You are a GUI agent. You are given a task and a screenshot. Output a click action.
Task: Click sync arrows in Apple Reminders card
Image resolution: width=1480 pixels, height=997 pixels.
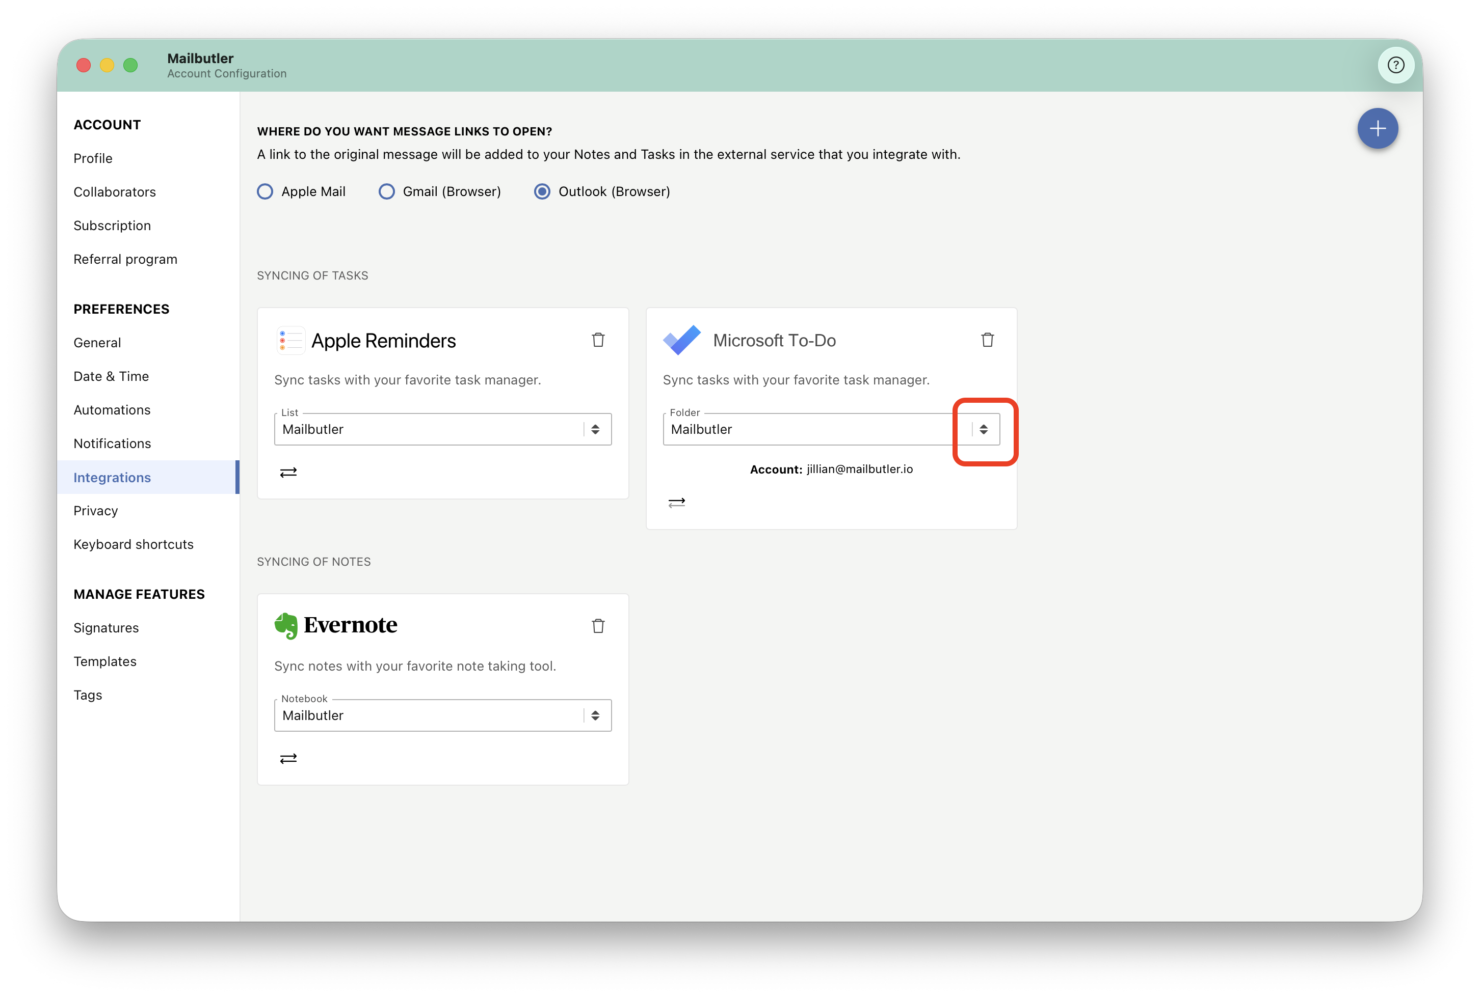click(288, 472)
